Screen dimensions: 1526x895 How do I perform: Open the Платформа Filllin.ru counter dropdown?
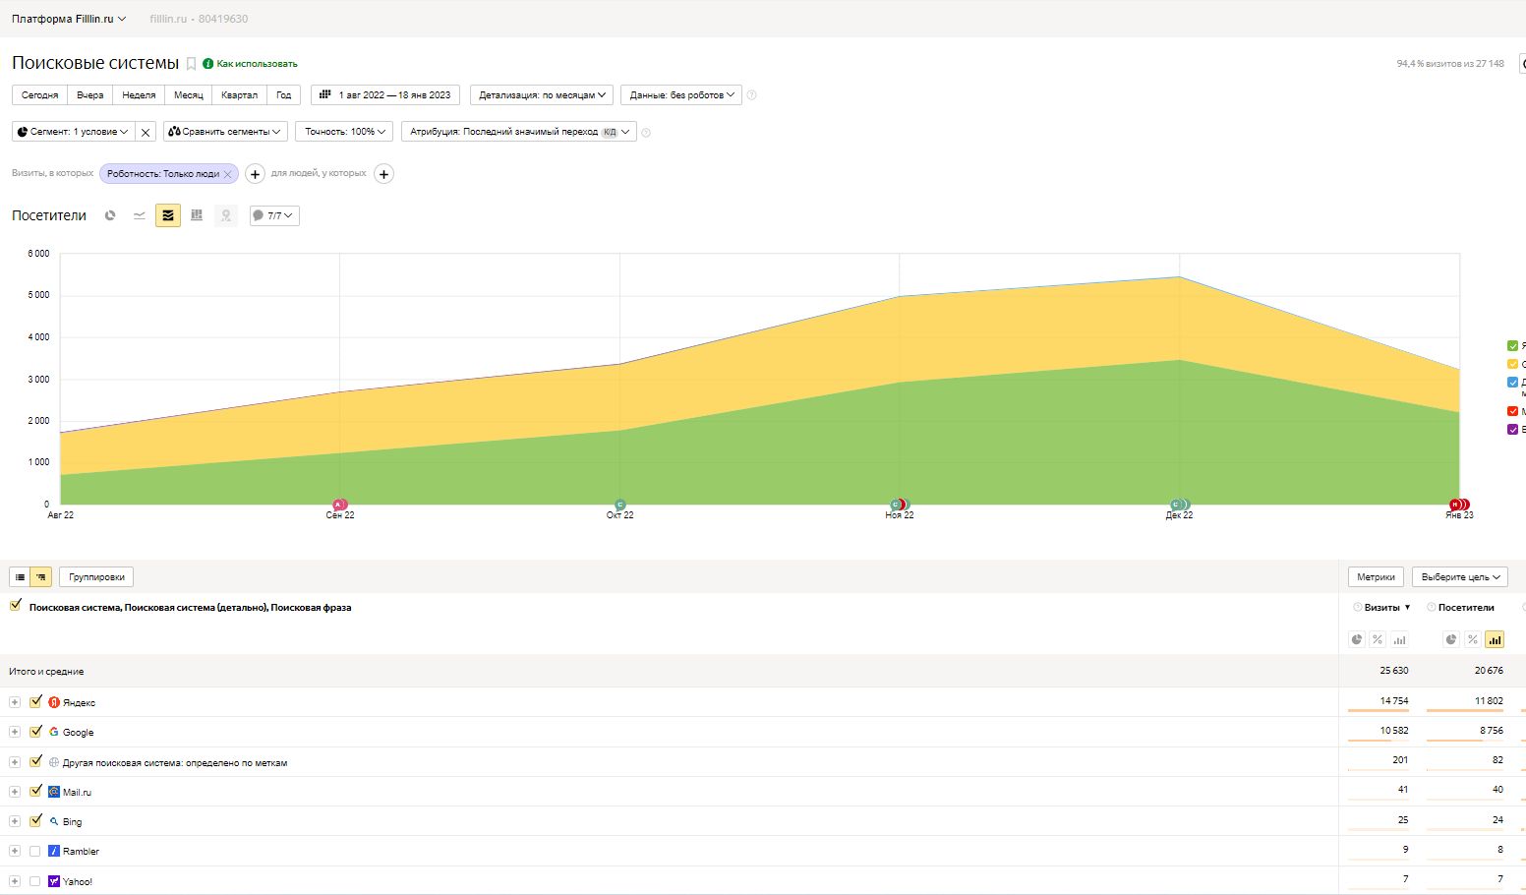(x=69, y=19)
